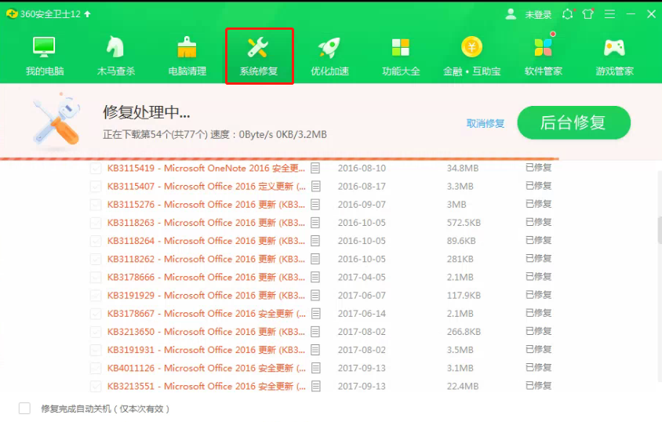Toggle checkbox for KB3115276 row
The image size is (662, 422).
(96, 205)
